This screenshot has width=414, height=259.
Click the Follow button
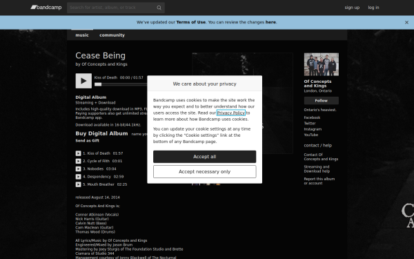(x=322, y=101)
